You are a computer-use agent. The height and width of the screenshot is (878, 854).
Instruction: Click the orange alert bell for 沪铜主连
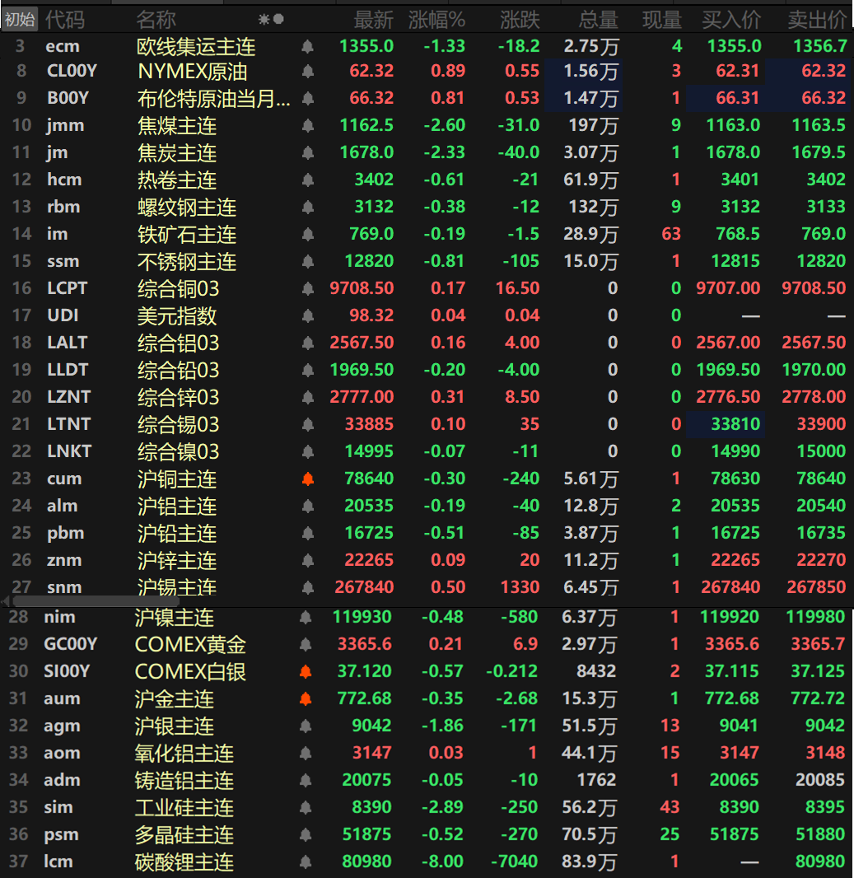pyautogui.click(x=307, y=479)
